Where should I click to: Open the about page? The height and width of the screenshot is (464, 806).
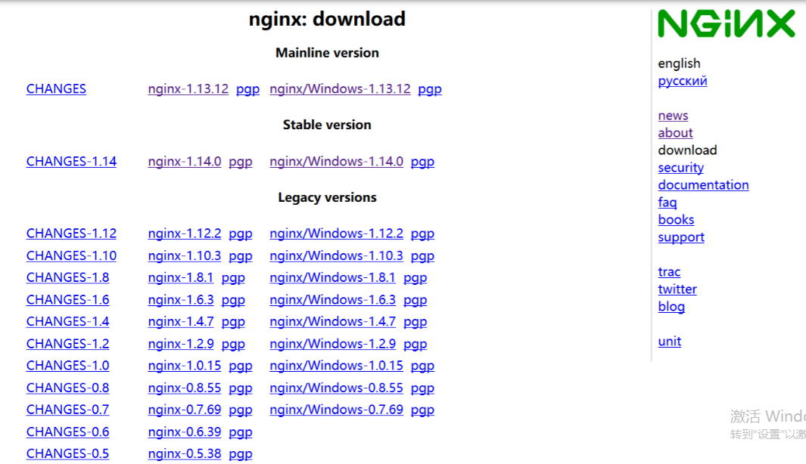675,132
